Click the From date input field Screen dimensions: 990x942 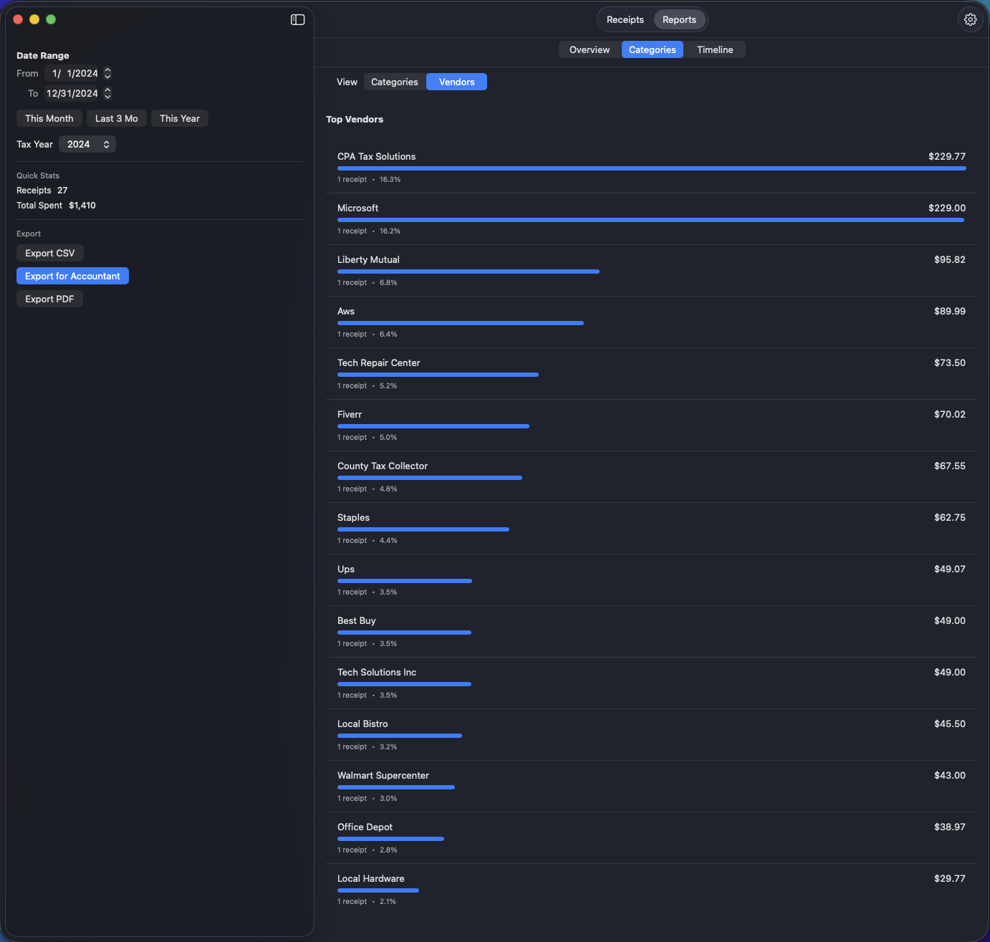point(75,73)
